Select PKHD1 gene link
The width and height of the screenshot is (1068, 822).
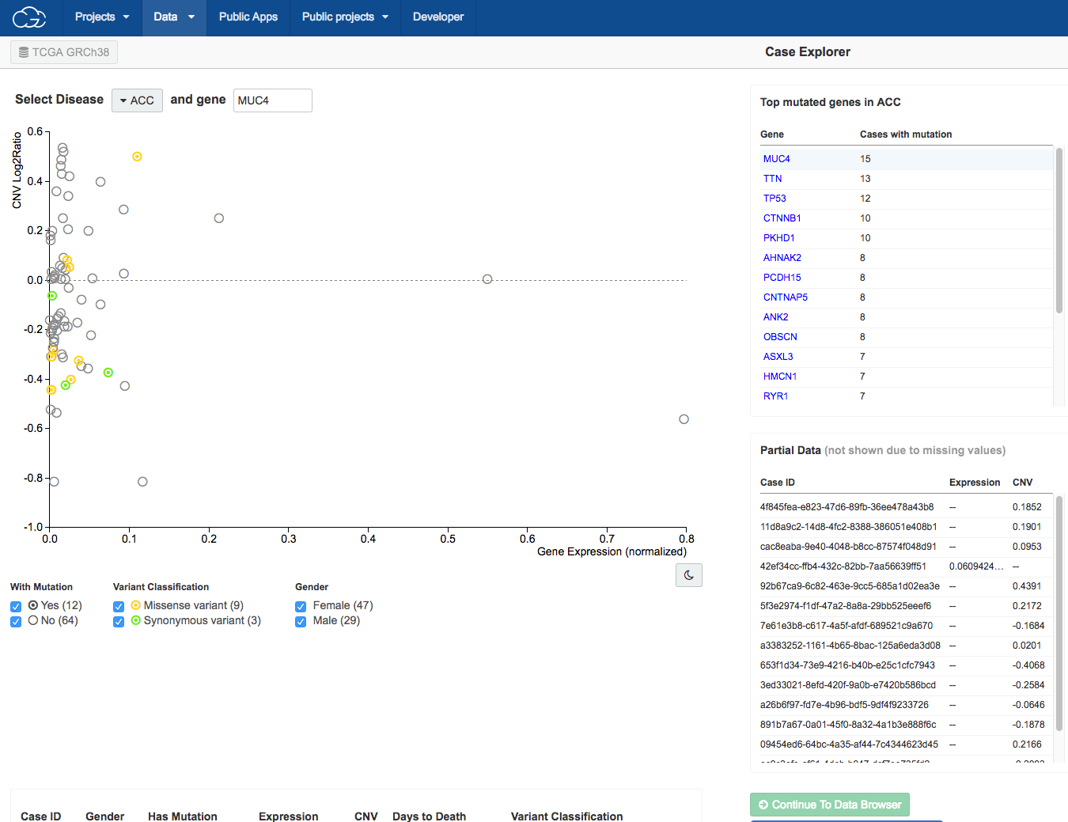pos(779,238)
